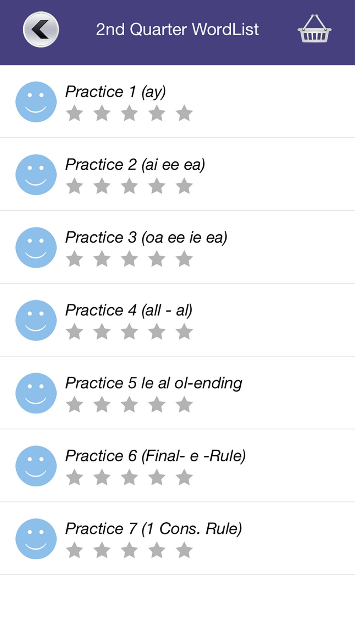Tap the smiley face beside Practice 5
355x631 pixels.
point(36,393)
